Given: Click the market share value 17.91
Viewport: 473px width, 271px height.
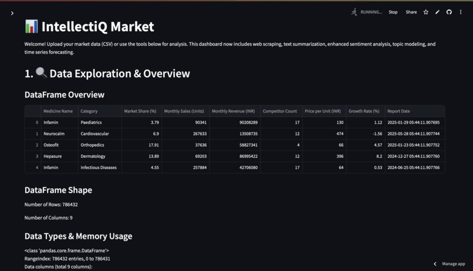Looking at the screenshot, I should pos(141,145).
